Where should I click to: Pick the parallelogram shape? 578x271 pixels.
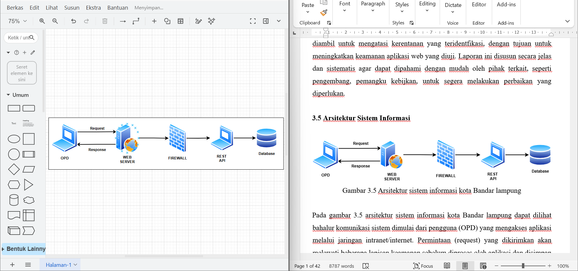29,170
